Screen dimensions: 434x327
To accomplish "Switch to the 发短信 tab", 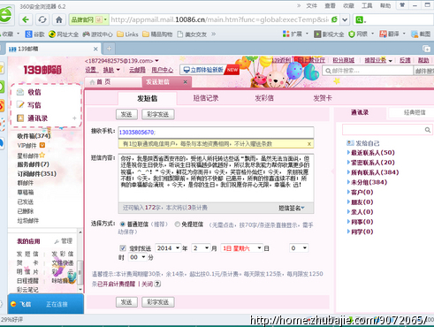I will pos(147,98).
